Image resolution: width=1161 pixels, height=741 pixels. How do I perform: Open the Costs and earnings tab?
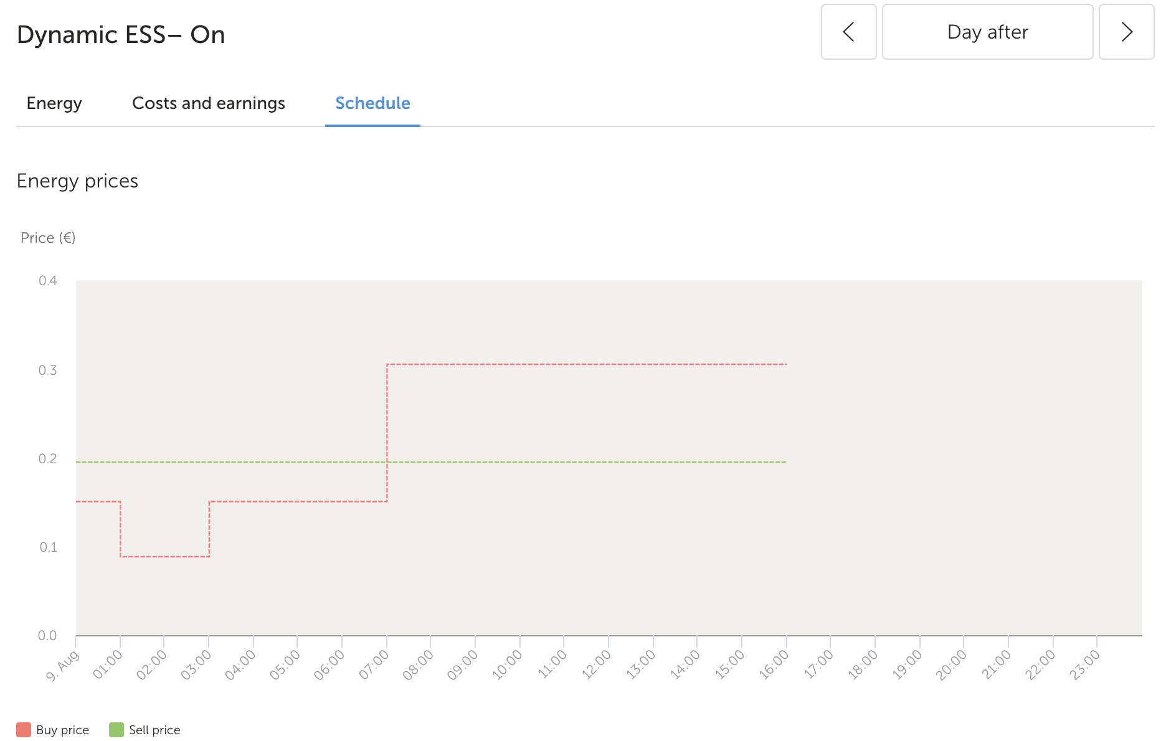[x=209, y=103]
